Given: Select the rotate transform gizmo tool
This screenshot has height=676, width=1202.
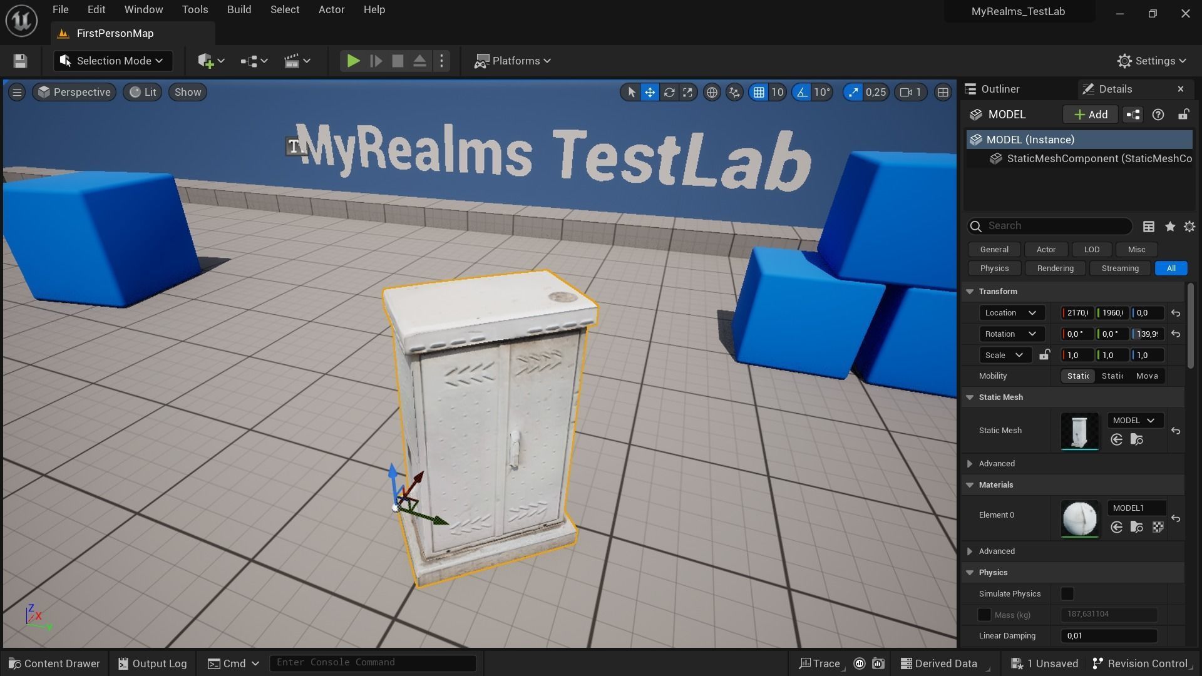Looking at the screenshot, I should (669, 93).
